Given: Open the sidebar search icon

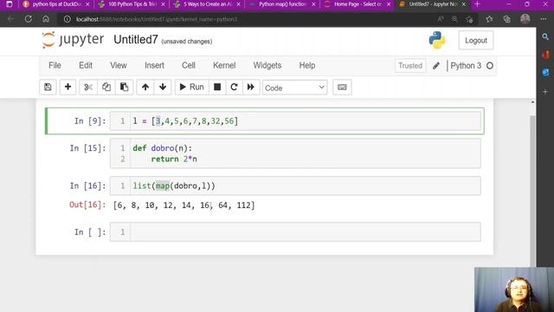Looking at the screenshot, I should pyautogui.click(x=545, y=36).
